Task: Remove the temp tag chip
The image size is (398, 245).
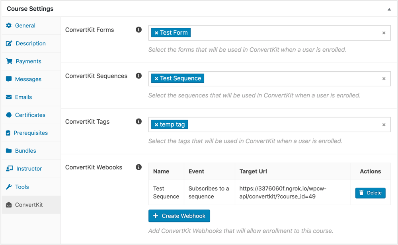Action: [156, 125]
